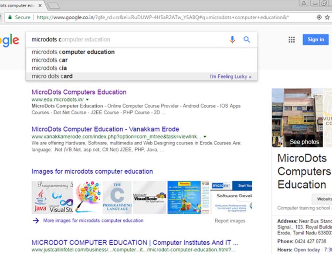Click See photos on the building image
The image size is (332, 254).
coord(304,142)
